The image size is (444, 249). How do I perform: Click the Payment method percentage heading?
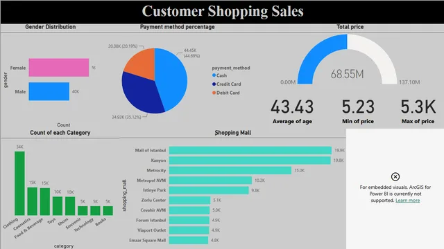pyautogui.click(x=178, y=27)
